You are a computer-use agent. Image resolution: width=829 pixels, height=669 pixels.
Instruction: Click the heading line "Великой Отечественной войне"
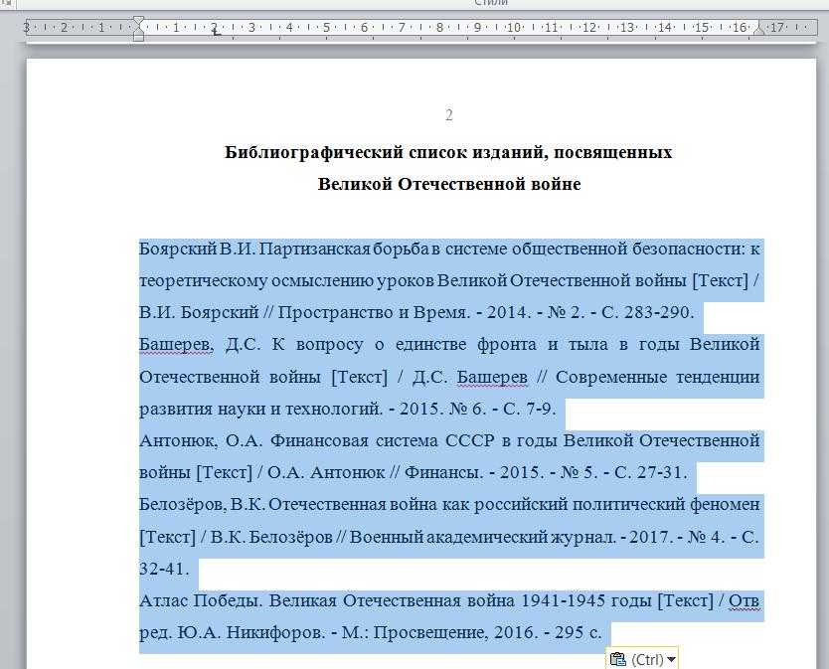pyautogui.click(x=448, y=184)
